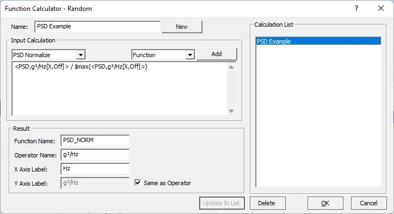
Task: Click the formula scrollbar up arrow
Action: point(231,67)
